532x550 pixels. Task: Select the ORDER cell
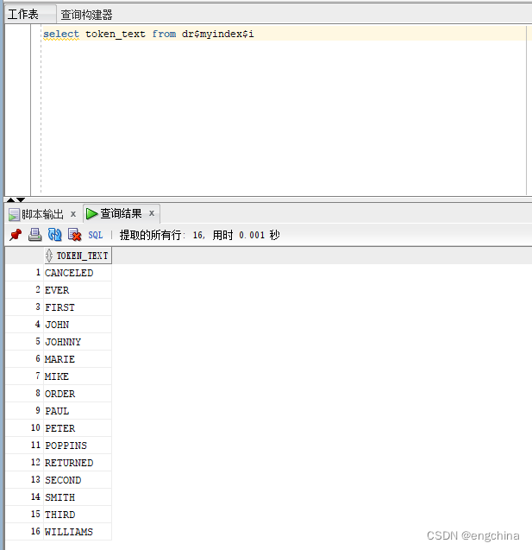pyautogui.click(x=78, y=394)
